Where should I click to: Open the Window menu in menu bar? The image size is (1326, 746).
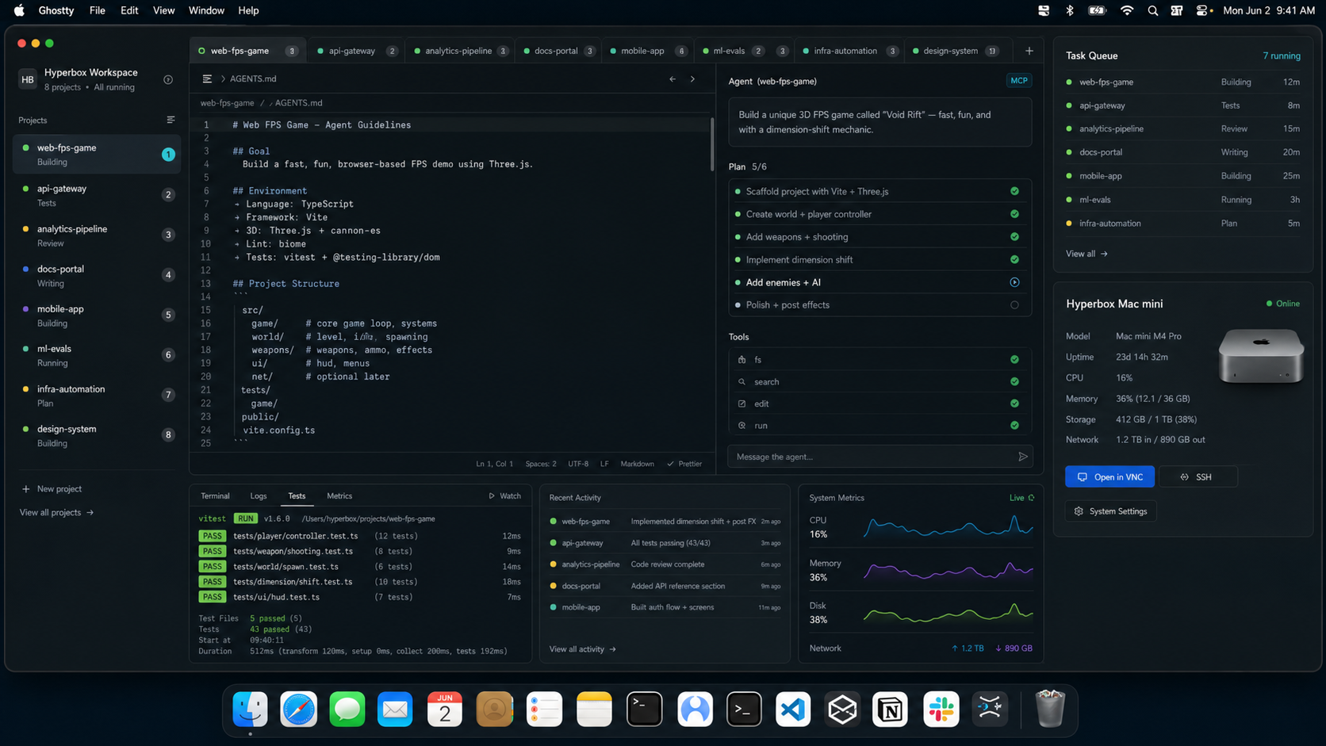pos(206,10)
